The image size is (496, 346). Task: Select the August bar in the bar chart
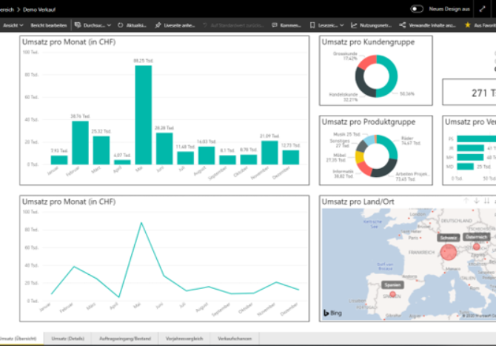[207, 156]
